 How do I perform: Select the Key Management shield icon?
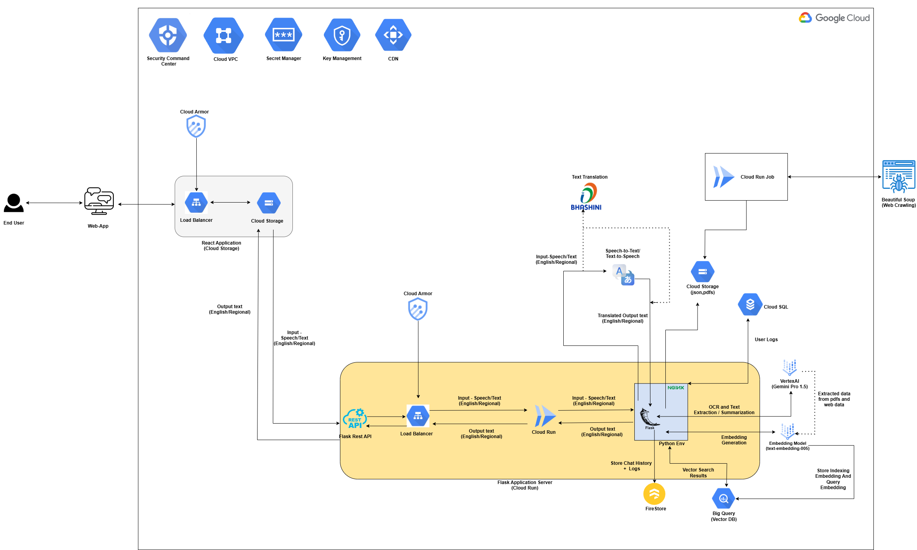pyautogui.click(x=342, y=35)
